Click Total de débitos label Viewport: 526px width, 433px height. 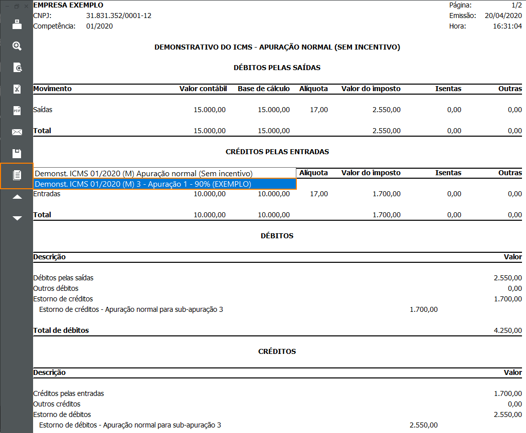click(61, 330)
